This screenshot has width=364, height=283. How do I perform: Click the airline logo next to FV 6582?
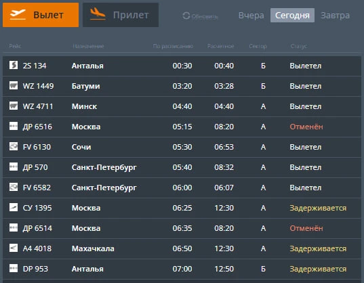tap(14, 187)
